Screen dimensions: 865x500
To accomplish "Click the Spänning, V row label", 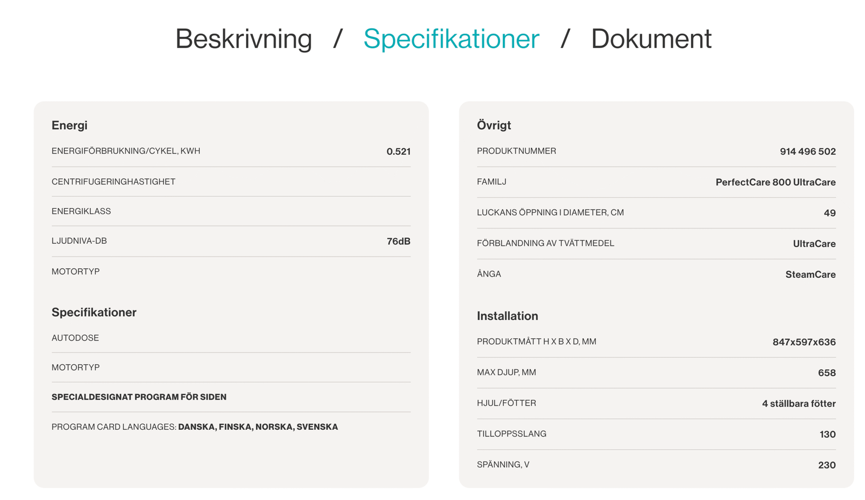I will pos(503,465).
